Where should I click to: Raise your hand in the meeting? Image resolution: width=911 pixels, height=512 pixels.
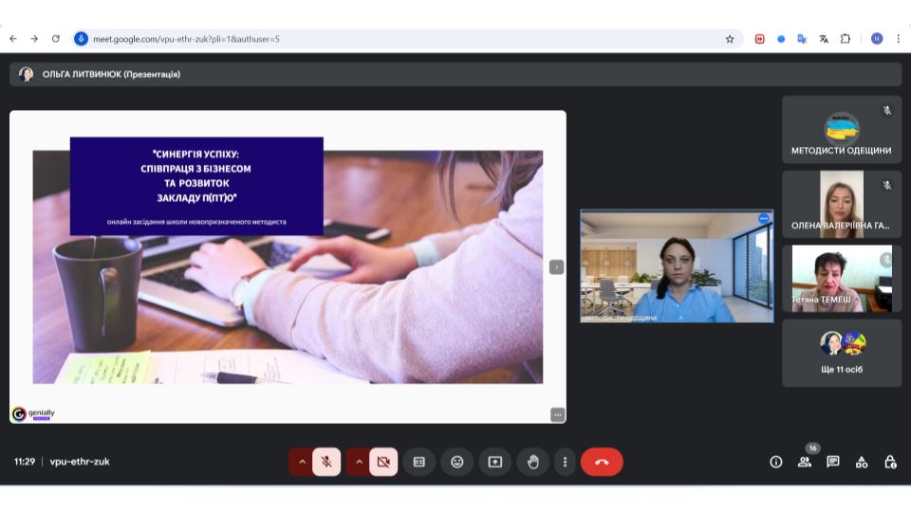click(x=532, y=462)
